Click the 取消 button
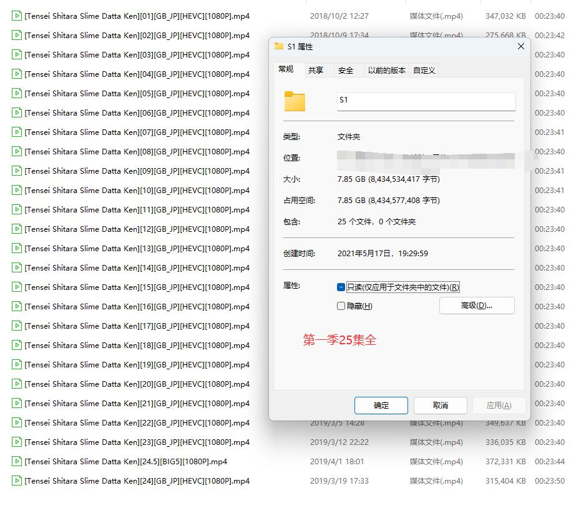This screenshot has width=581, height=508. click(x=440, y=406)
